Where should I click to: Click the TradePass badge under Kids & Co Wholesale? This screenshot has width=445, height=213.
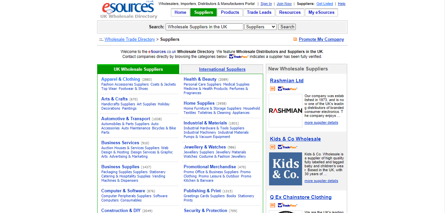pyautogui.click(x=288, y=147)
